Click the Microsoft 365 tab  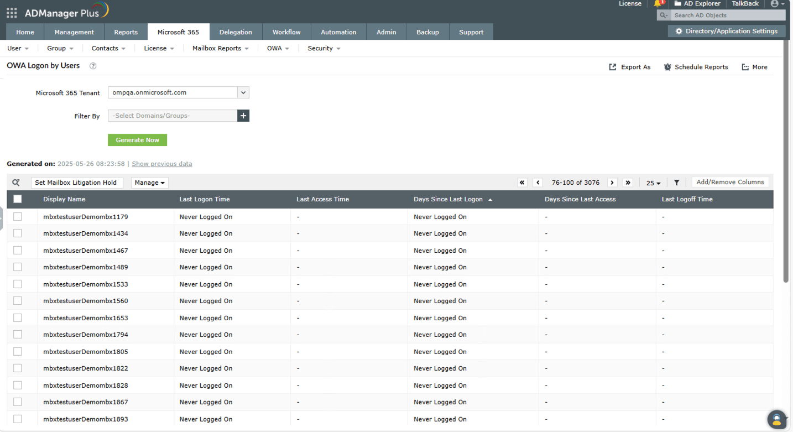[x=178, y=32]
